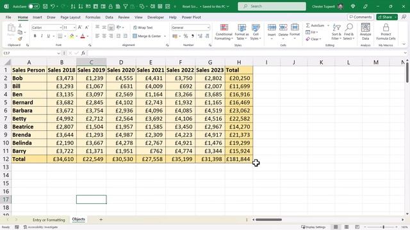This screenshot has width=410, height=230.
Task: Open the Insert ribbon tab
Action: (x=37, y=17)
